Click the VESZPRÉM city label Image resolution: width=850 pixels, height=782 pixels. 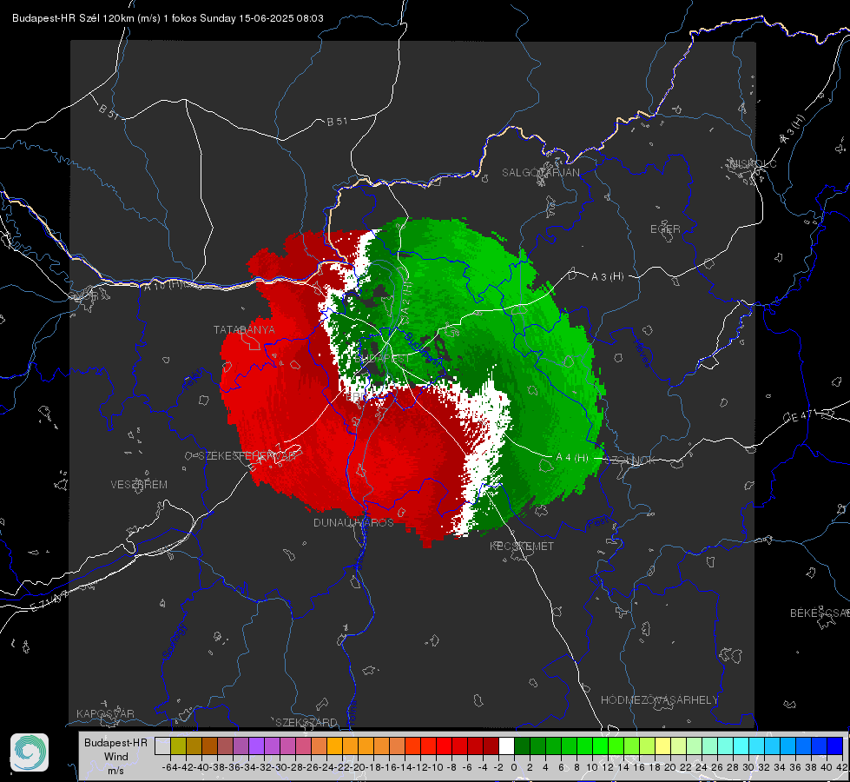[139, 484]
